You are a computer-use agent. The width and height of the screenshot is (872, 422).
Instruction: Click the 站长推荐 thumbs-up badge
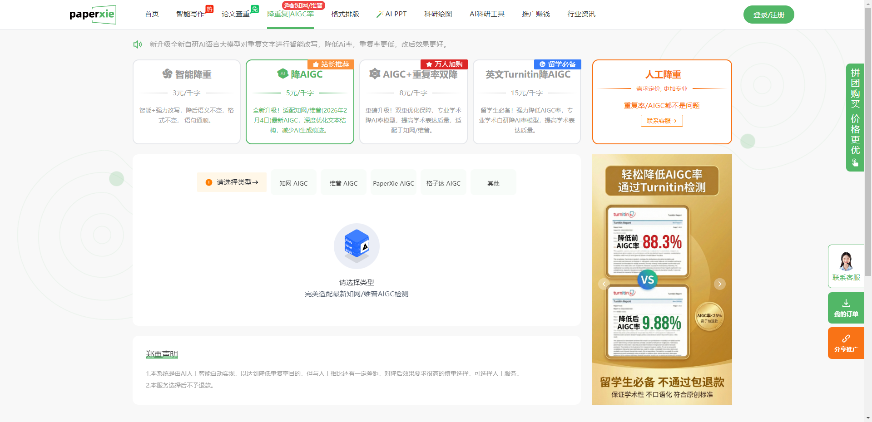(331, 64)
